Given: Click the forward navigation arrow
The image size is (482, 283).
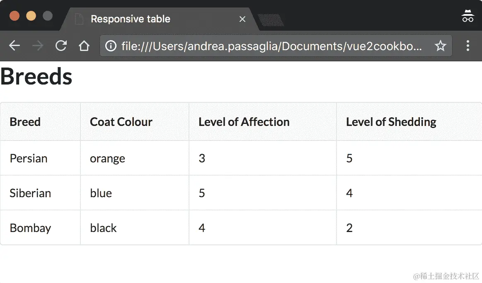Looking at the screenshot, I should pos(38,46).
